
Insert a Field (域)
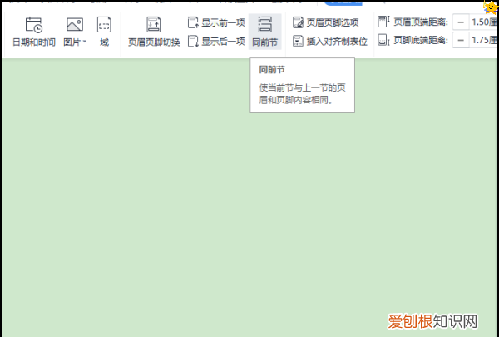(x=104, y=32)
